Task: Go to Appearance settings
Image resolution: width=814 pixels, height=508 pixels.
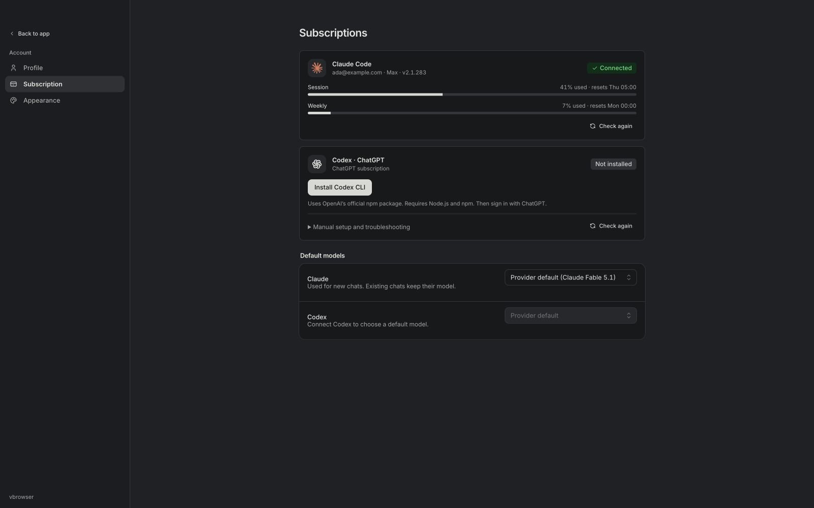Action: 65,101
